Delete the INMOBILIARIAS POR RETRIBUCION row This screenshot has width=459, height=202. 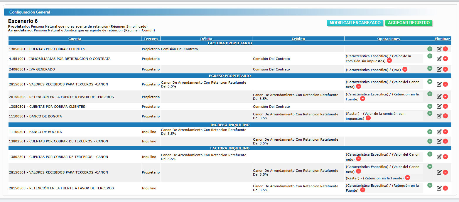pos(445,59)
